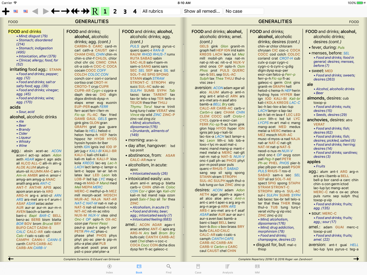367x275 pixels.
Task: Click the MERC-C remedy beside sour
Action: click(329, 214)
